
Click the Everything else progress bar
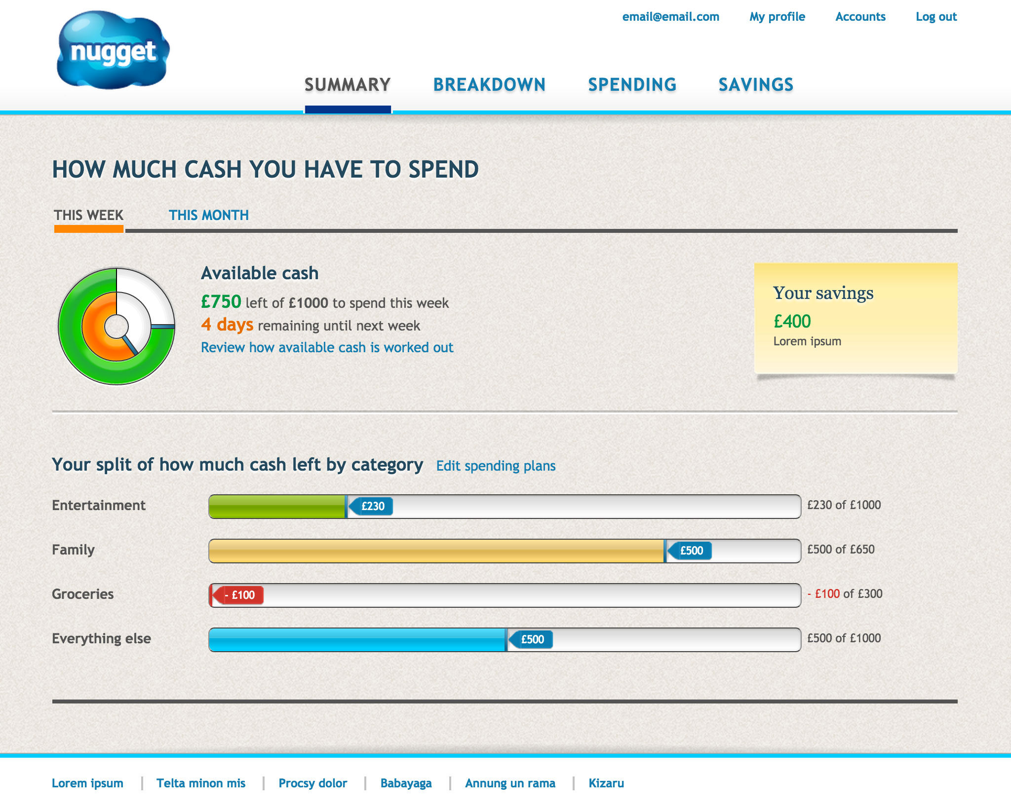(505, 640)
